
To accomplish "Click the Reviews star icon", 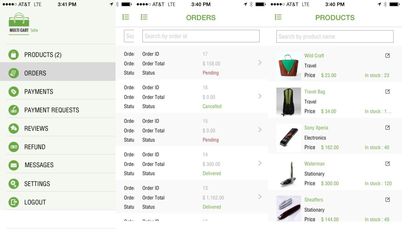I will point(14,128).
